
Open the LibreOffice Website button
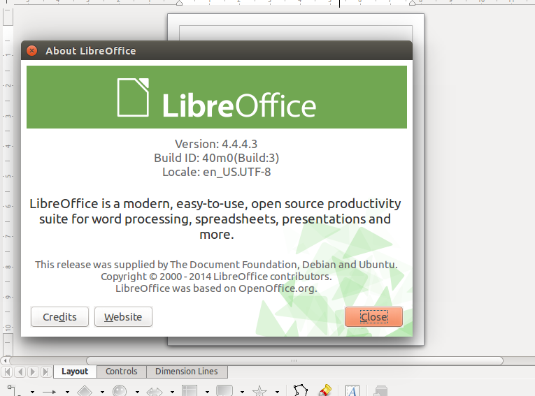click(123, 317)
